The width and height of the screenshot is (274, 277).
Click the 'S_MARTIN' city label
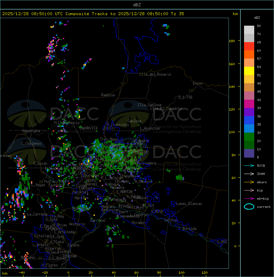pyautogui.click(x=124, y=192)
